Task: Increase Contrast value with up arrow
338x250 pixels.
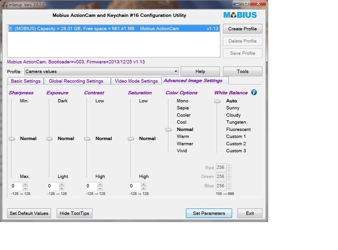Action: (x=100, y=184)
